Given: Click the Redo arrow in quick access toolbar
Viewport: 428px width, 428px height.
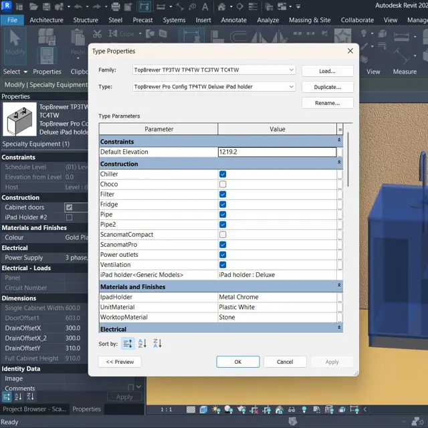Looking at the screenshot, I should point(97,7).
